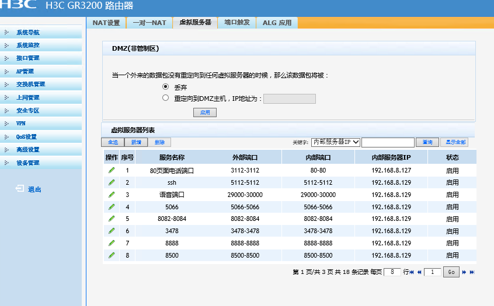The width and height of the screenshot is (494, 306).
Task: Focus the page number field showing 1
Action: [432, 272]
